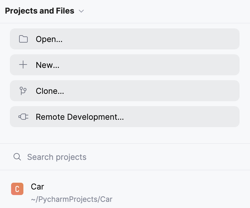Click the orange C icon of Car project
This screenshot has height=208, width=250.
[x=17, y=189]
